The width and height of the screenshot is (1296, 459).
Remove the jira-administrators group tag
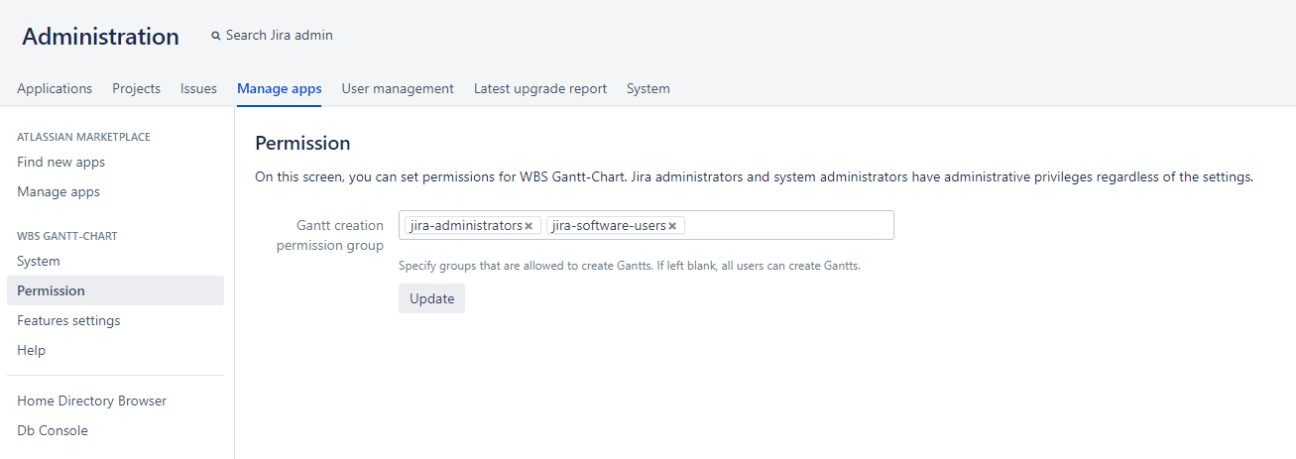tap(529, 226)
